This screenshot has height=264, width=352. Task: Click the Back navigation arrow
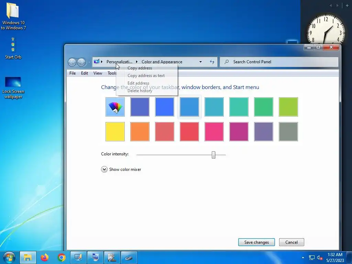72,62
